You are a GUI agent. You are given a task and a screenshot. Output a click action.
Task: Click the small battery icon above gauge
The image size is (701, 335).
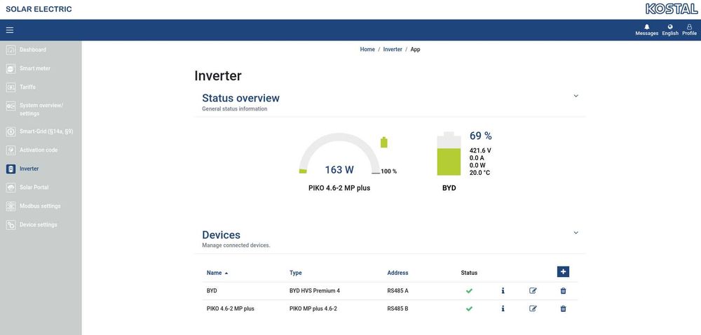(383, 142)
